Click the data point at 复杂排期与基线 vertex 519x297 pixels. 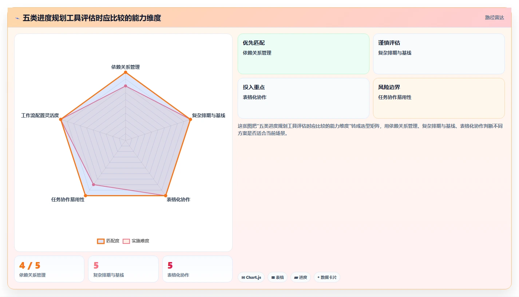(190, 119)
